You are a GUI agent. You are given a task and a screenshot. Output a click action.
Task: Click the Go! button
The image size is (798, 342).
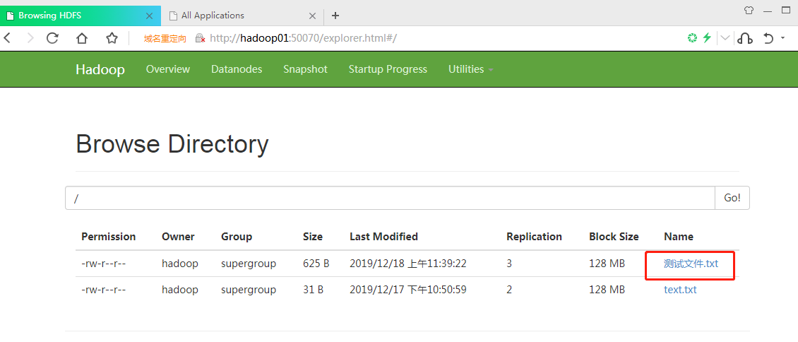[732, 198]
